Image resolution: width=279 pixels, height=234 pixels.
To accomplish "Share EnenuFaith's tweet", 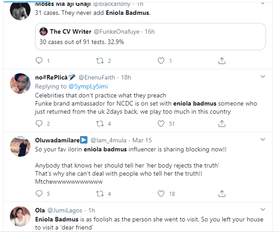I will [x=221, y=124].
